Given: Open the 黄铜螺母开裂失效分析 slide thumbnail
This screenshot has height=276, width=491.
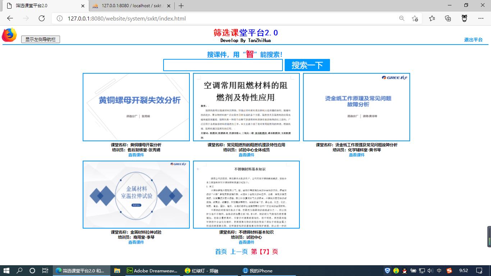Looking at the screenshot, I should pos(136,107).
